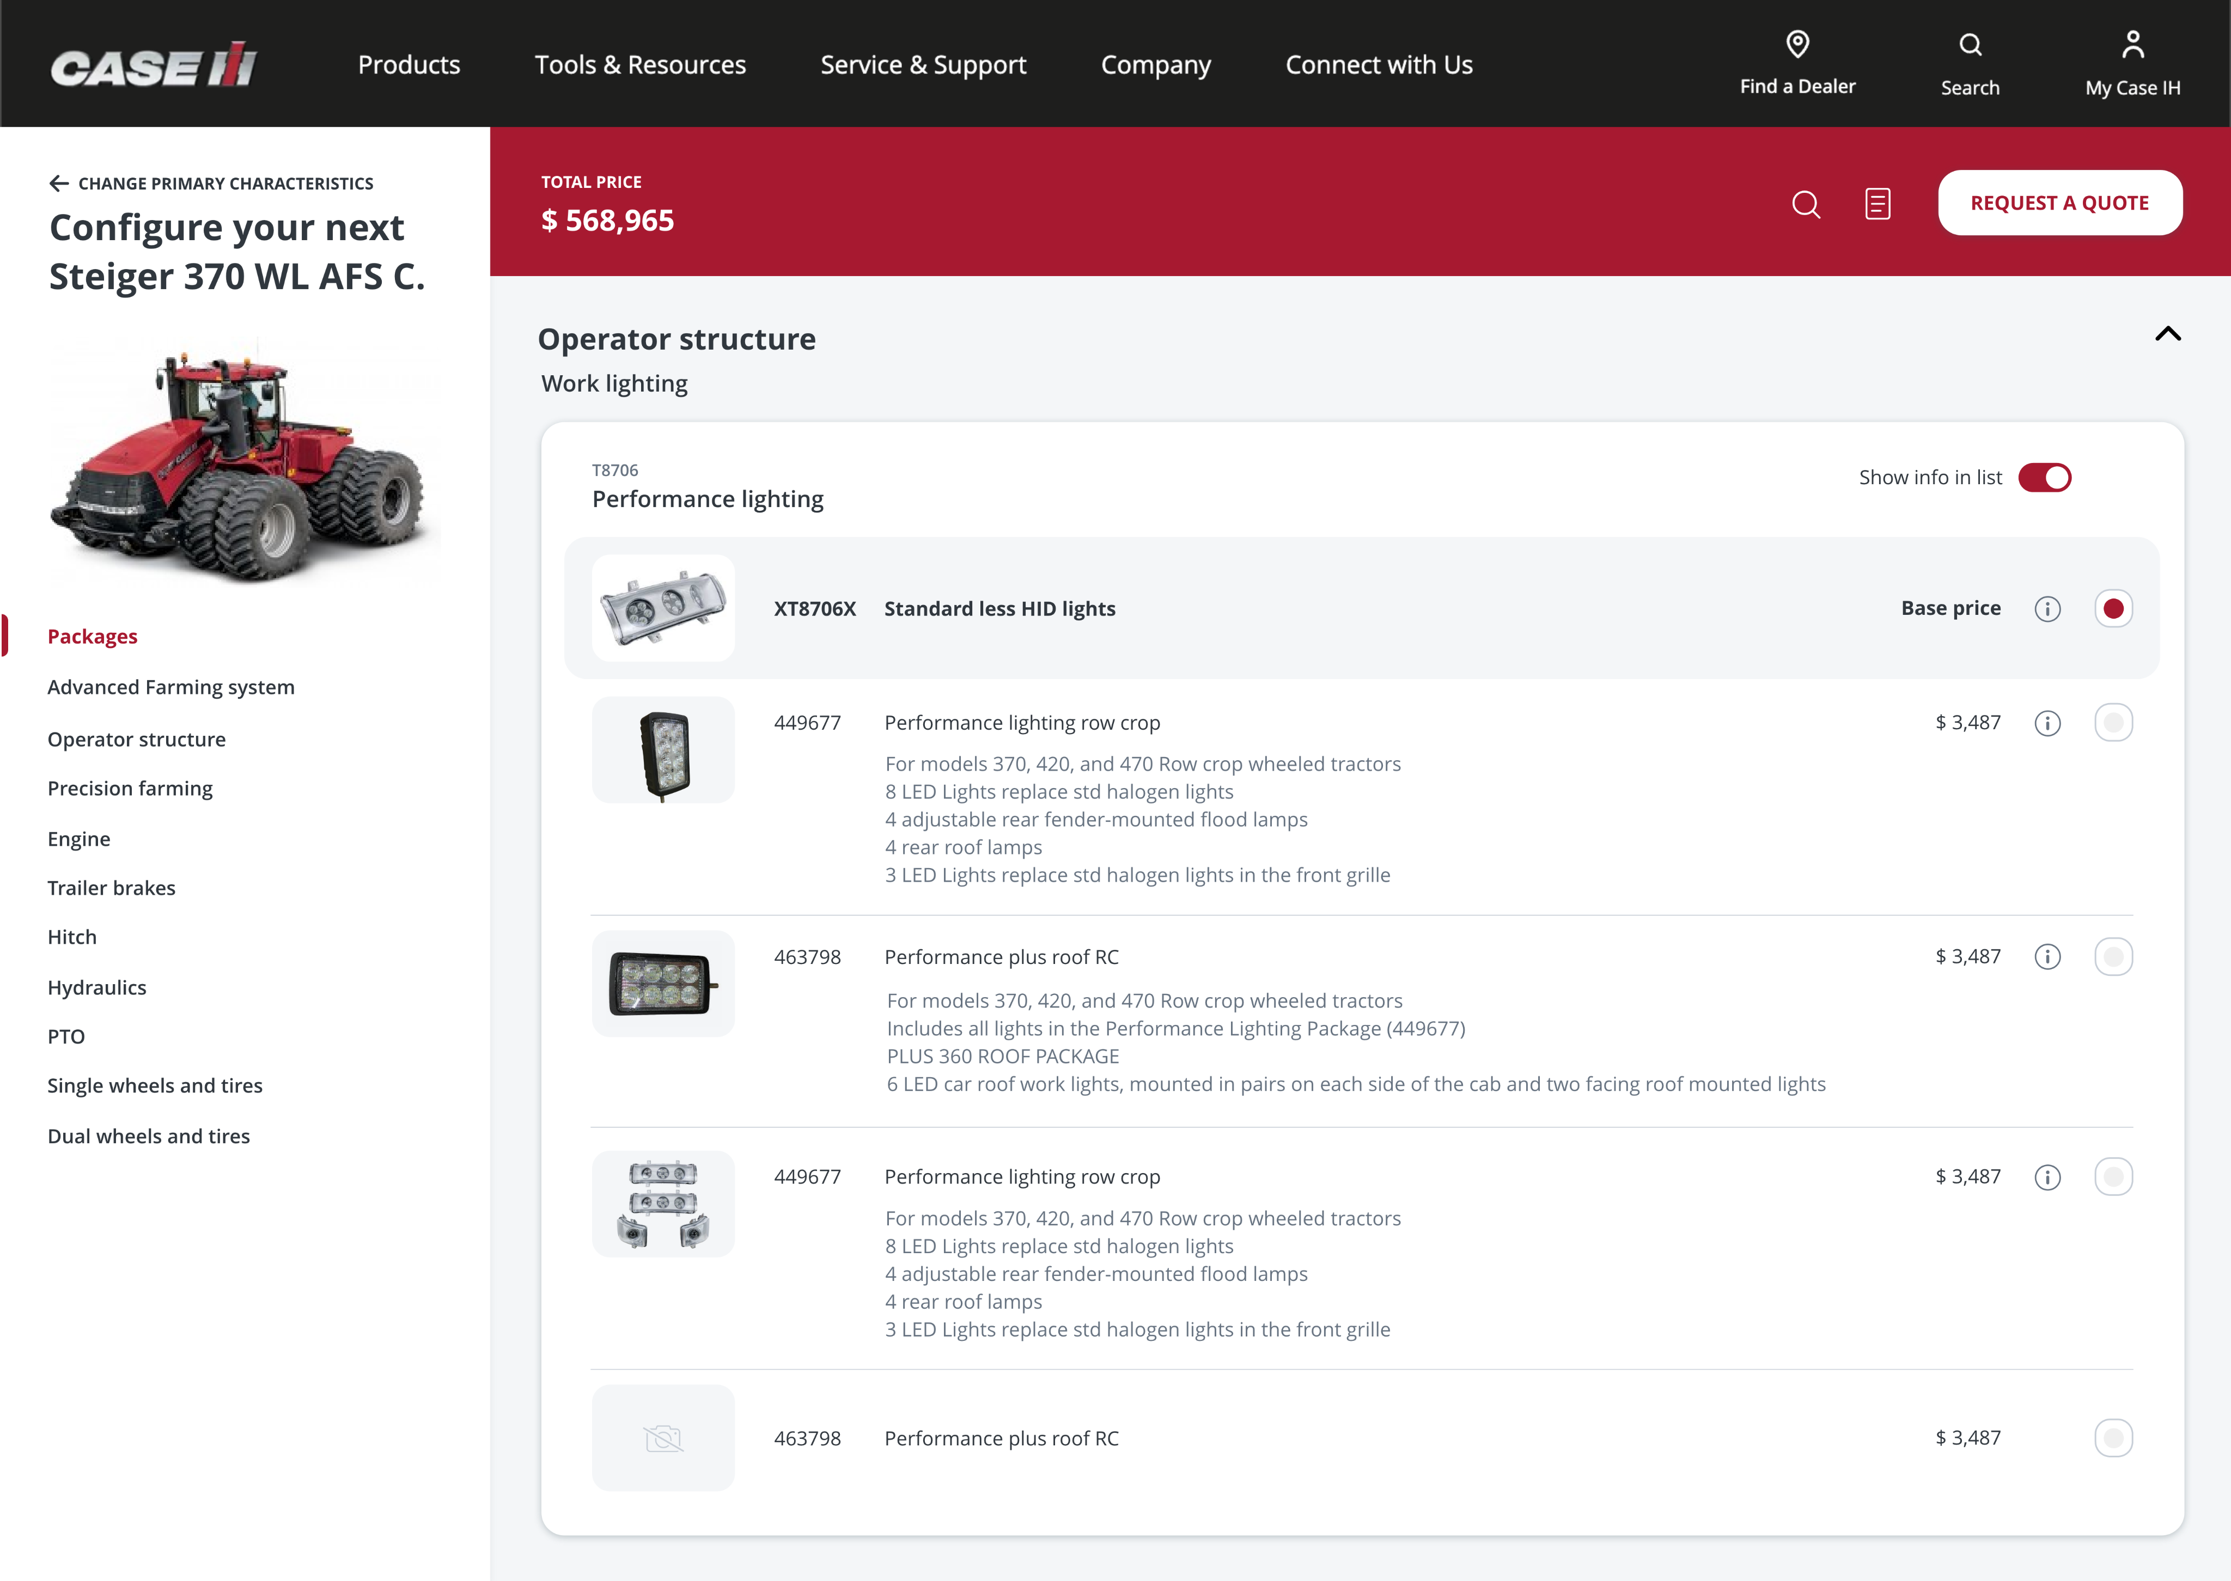Click the first 463798 light bar thumbnail
Screen dimensions: 2231x1581
(663, 983)
